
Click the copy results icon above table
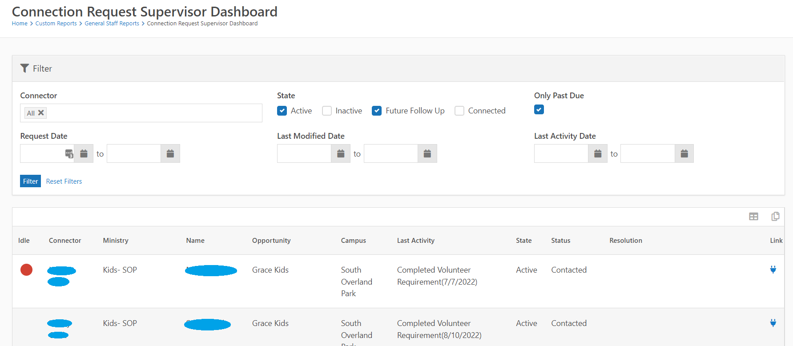(775, 216)
